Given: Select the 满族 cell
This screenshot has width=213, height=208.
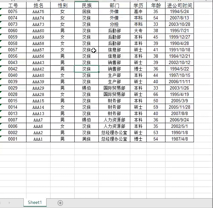Looking at the screenshot, I should [x=87, y=139].
